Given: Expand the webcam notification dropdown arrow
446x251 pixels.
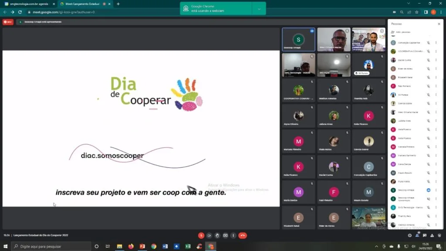Looking at the screenshot, I should [x=259, y=9].
